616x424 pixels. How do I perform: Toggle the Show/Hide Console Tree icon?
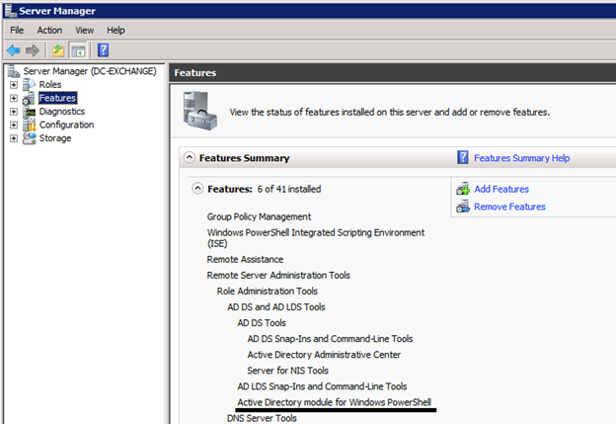[x=78, y=50]
